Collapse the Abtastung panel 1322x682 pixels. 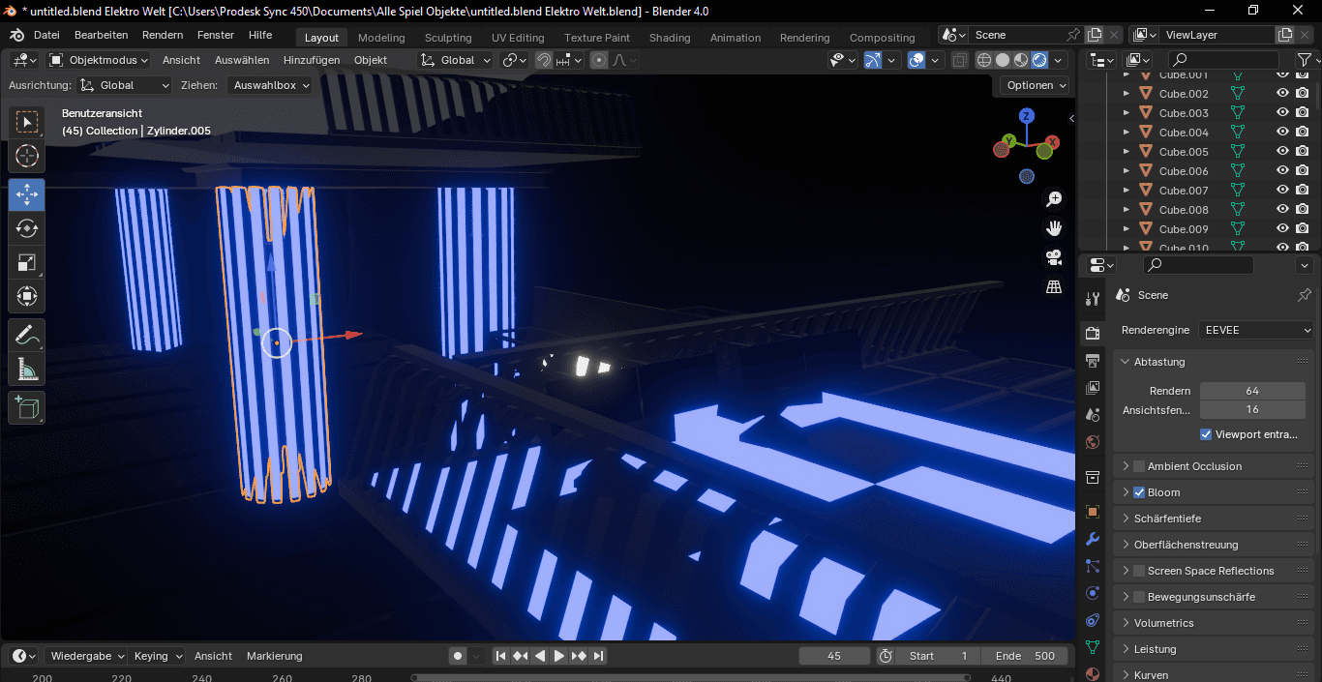(x=1214, y=362)
